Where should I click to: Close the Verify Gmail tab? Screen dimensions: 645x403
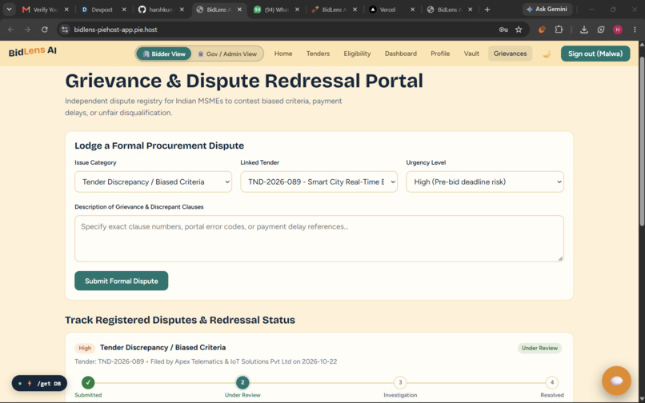click(66, 10)
